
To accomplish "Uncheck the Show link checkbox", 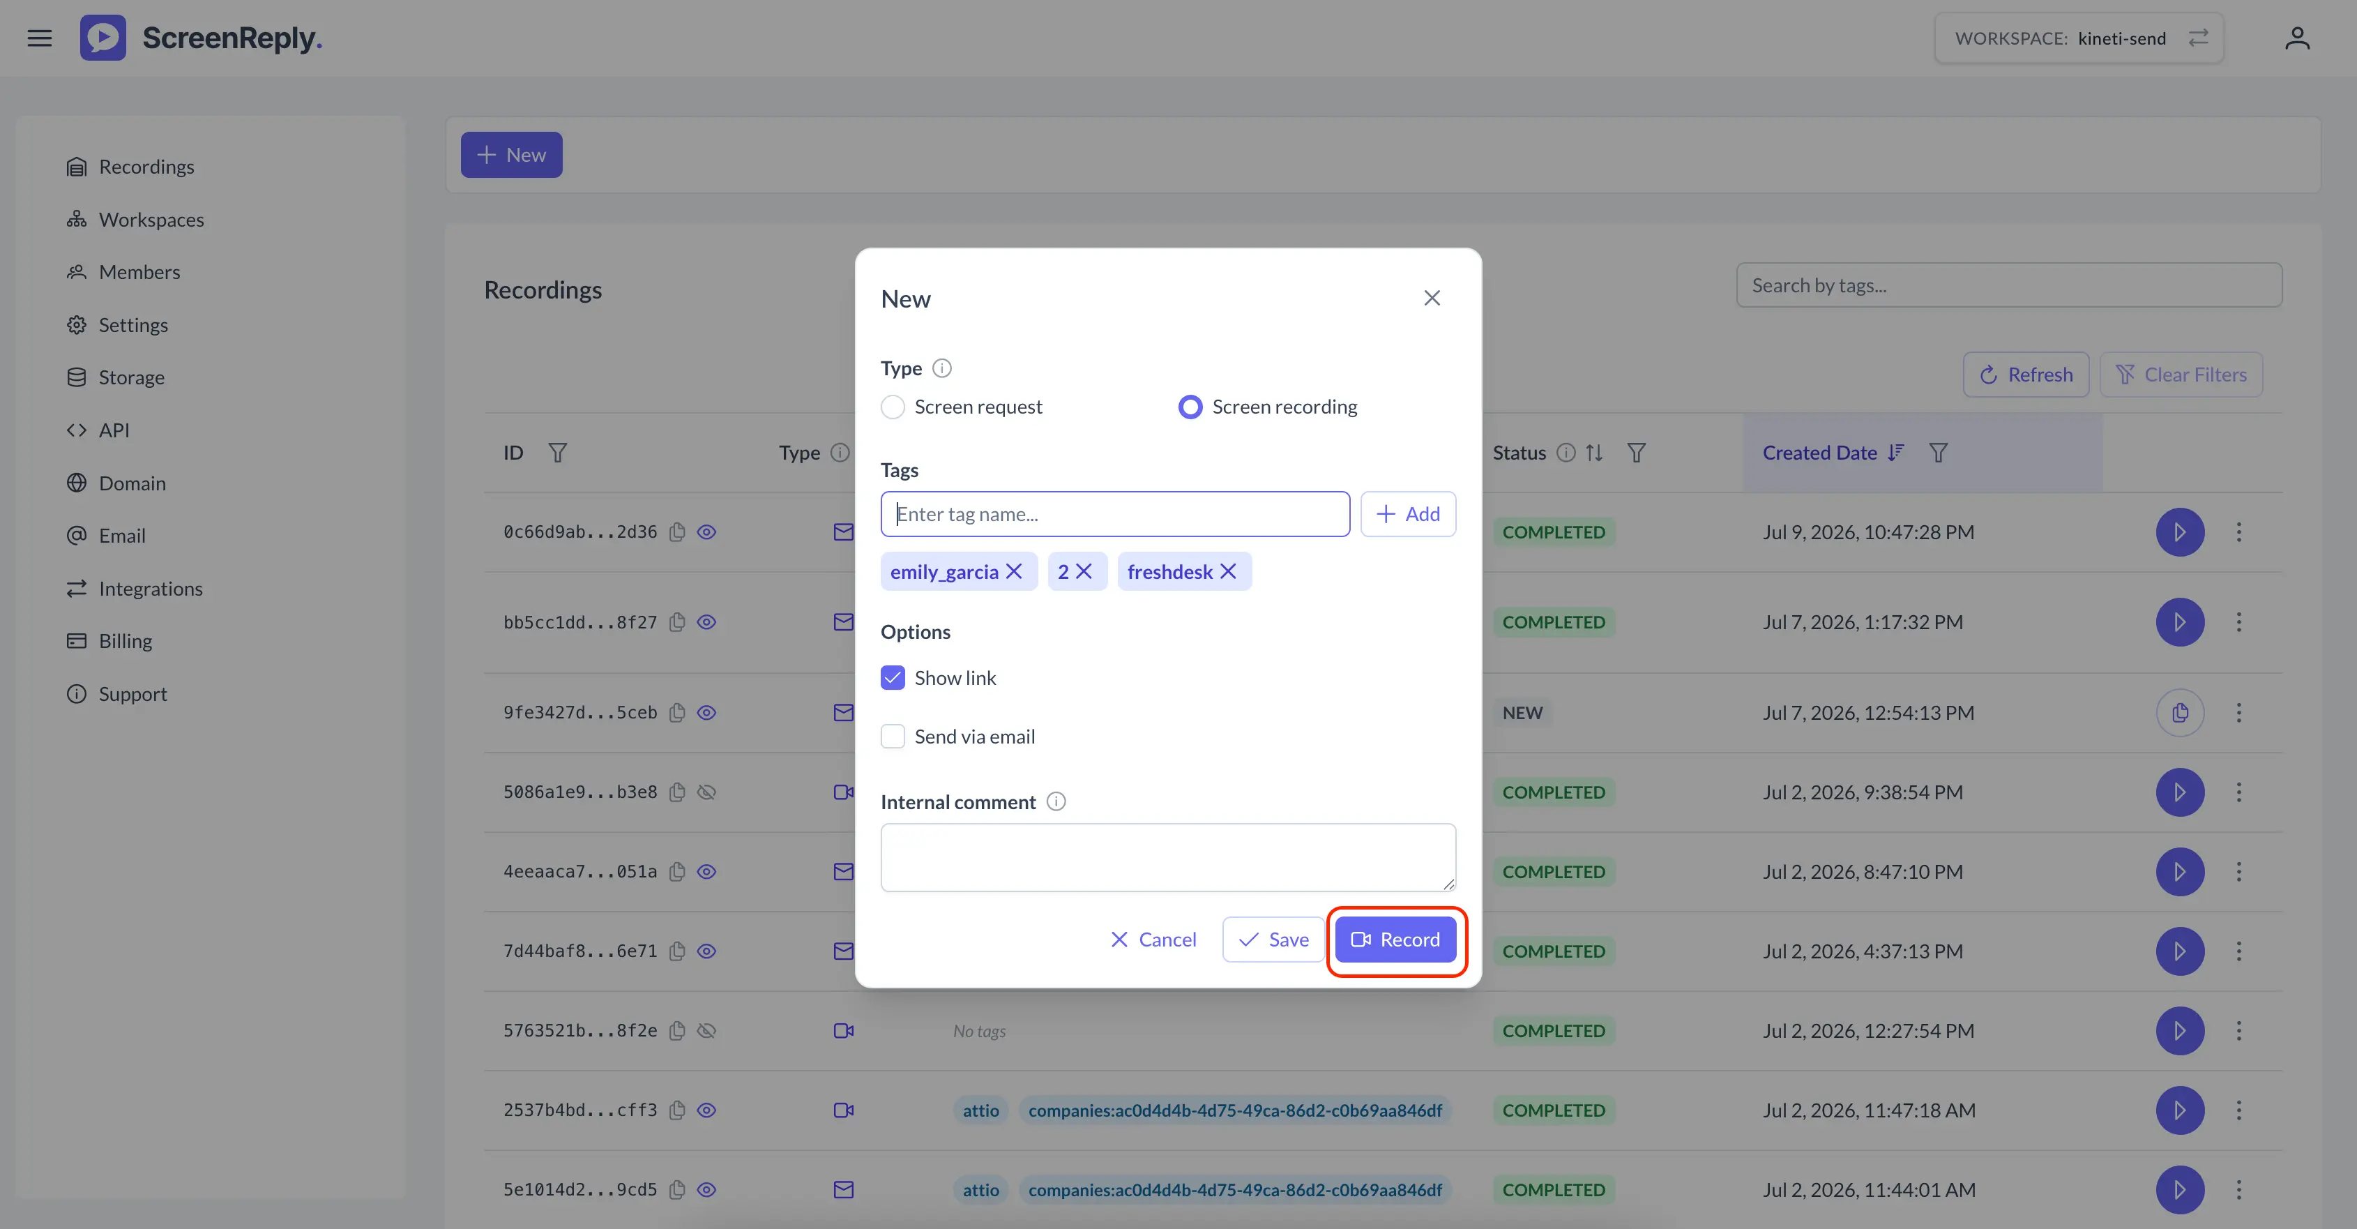I will [893, 678].
